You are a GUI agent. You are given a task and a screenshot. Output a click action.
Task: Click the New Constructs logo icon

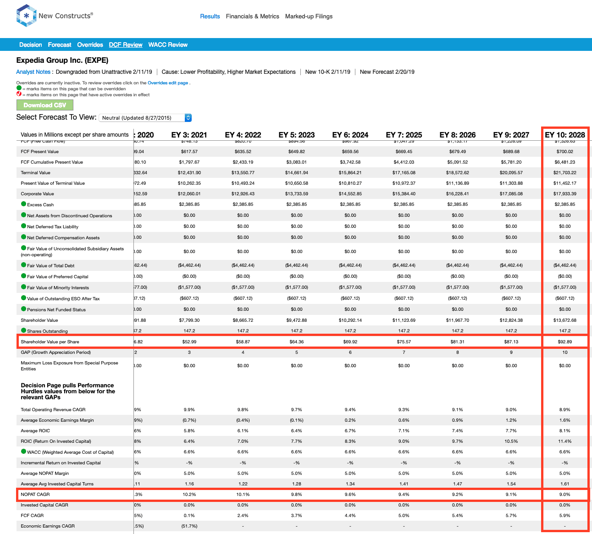coord(26,16)
